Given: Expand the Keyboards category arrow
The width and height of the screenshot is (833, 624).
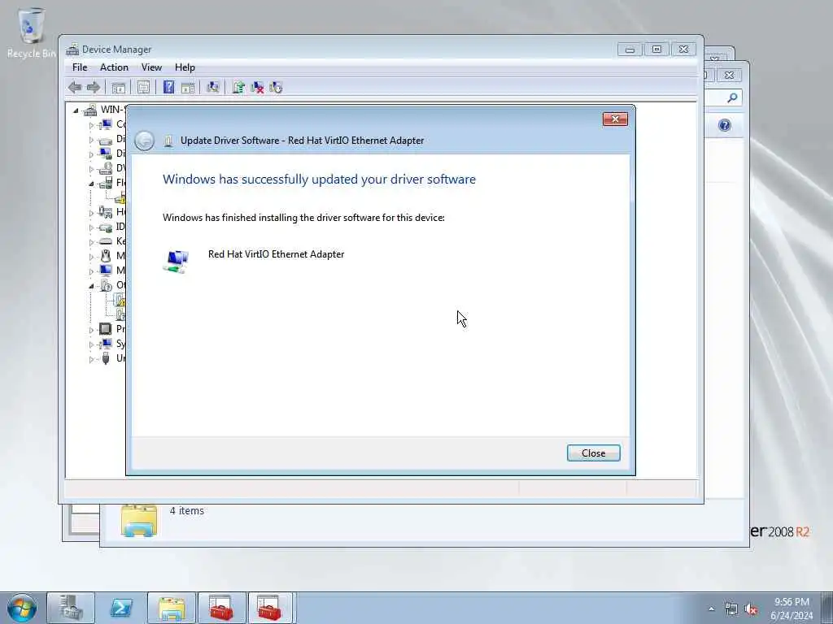Looking at the screenshot, I should pyautogui.click(x=91, y=242).
